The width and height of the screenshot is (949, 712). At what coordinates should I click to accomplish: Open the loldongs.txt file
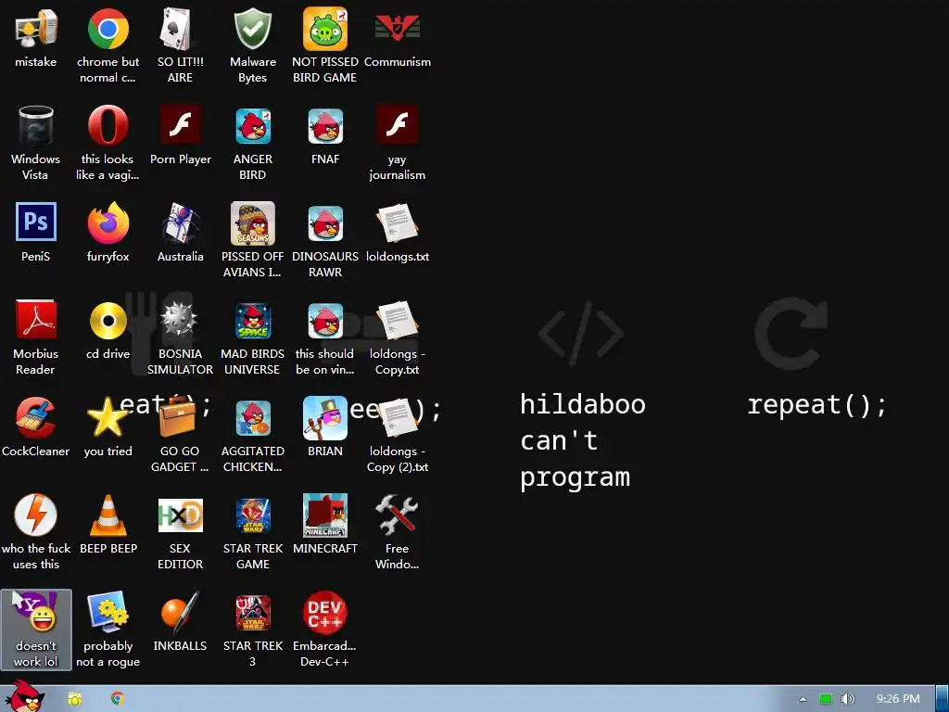397,223
